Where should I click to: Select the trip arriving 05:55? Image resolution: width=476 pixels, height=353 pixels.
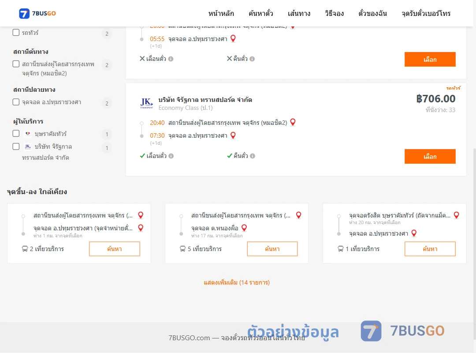430,59
